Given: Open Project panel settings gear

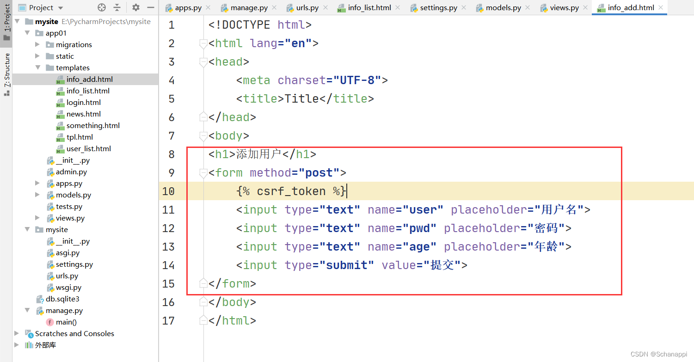Looking at the screenshot, I should click(x=135, y=7).
